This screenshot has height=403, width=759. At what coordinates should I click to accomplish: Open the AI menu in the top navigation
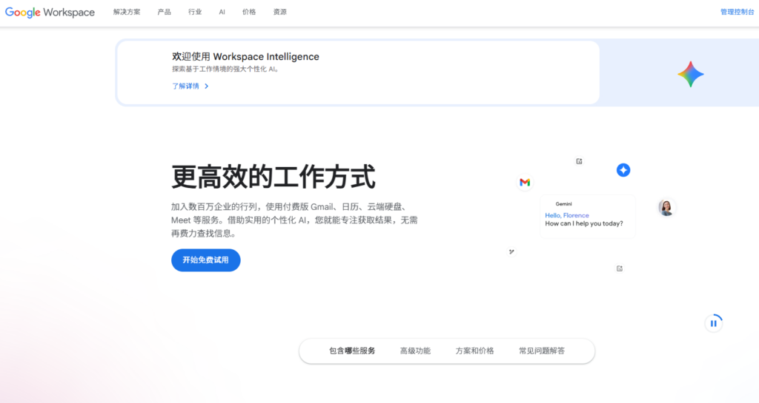coord(222,12)
